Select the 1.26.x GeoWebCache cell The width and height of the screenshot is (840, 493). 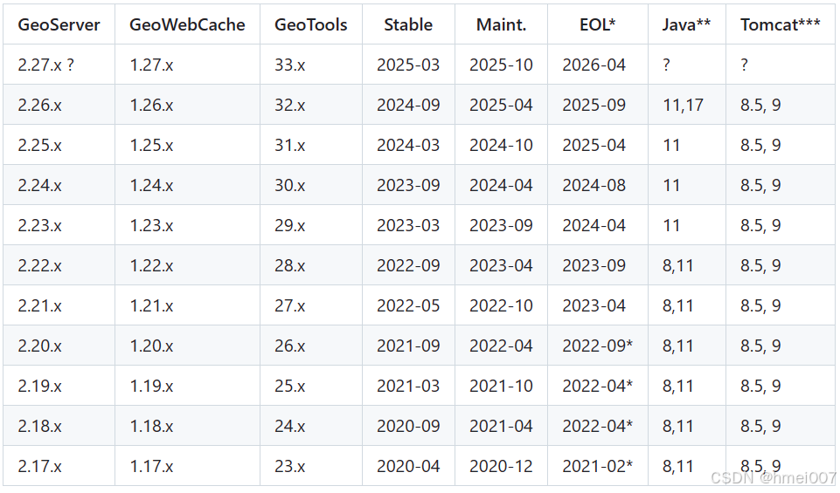[x=188, y=105]
